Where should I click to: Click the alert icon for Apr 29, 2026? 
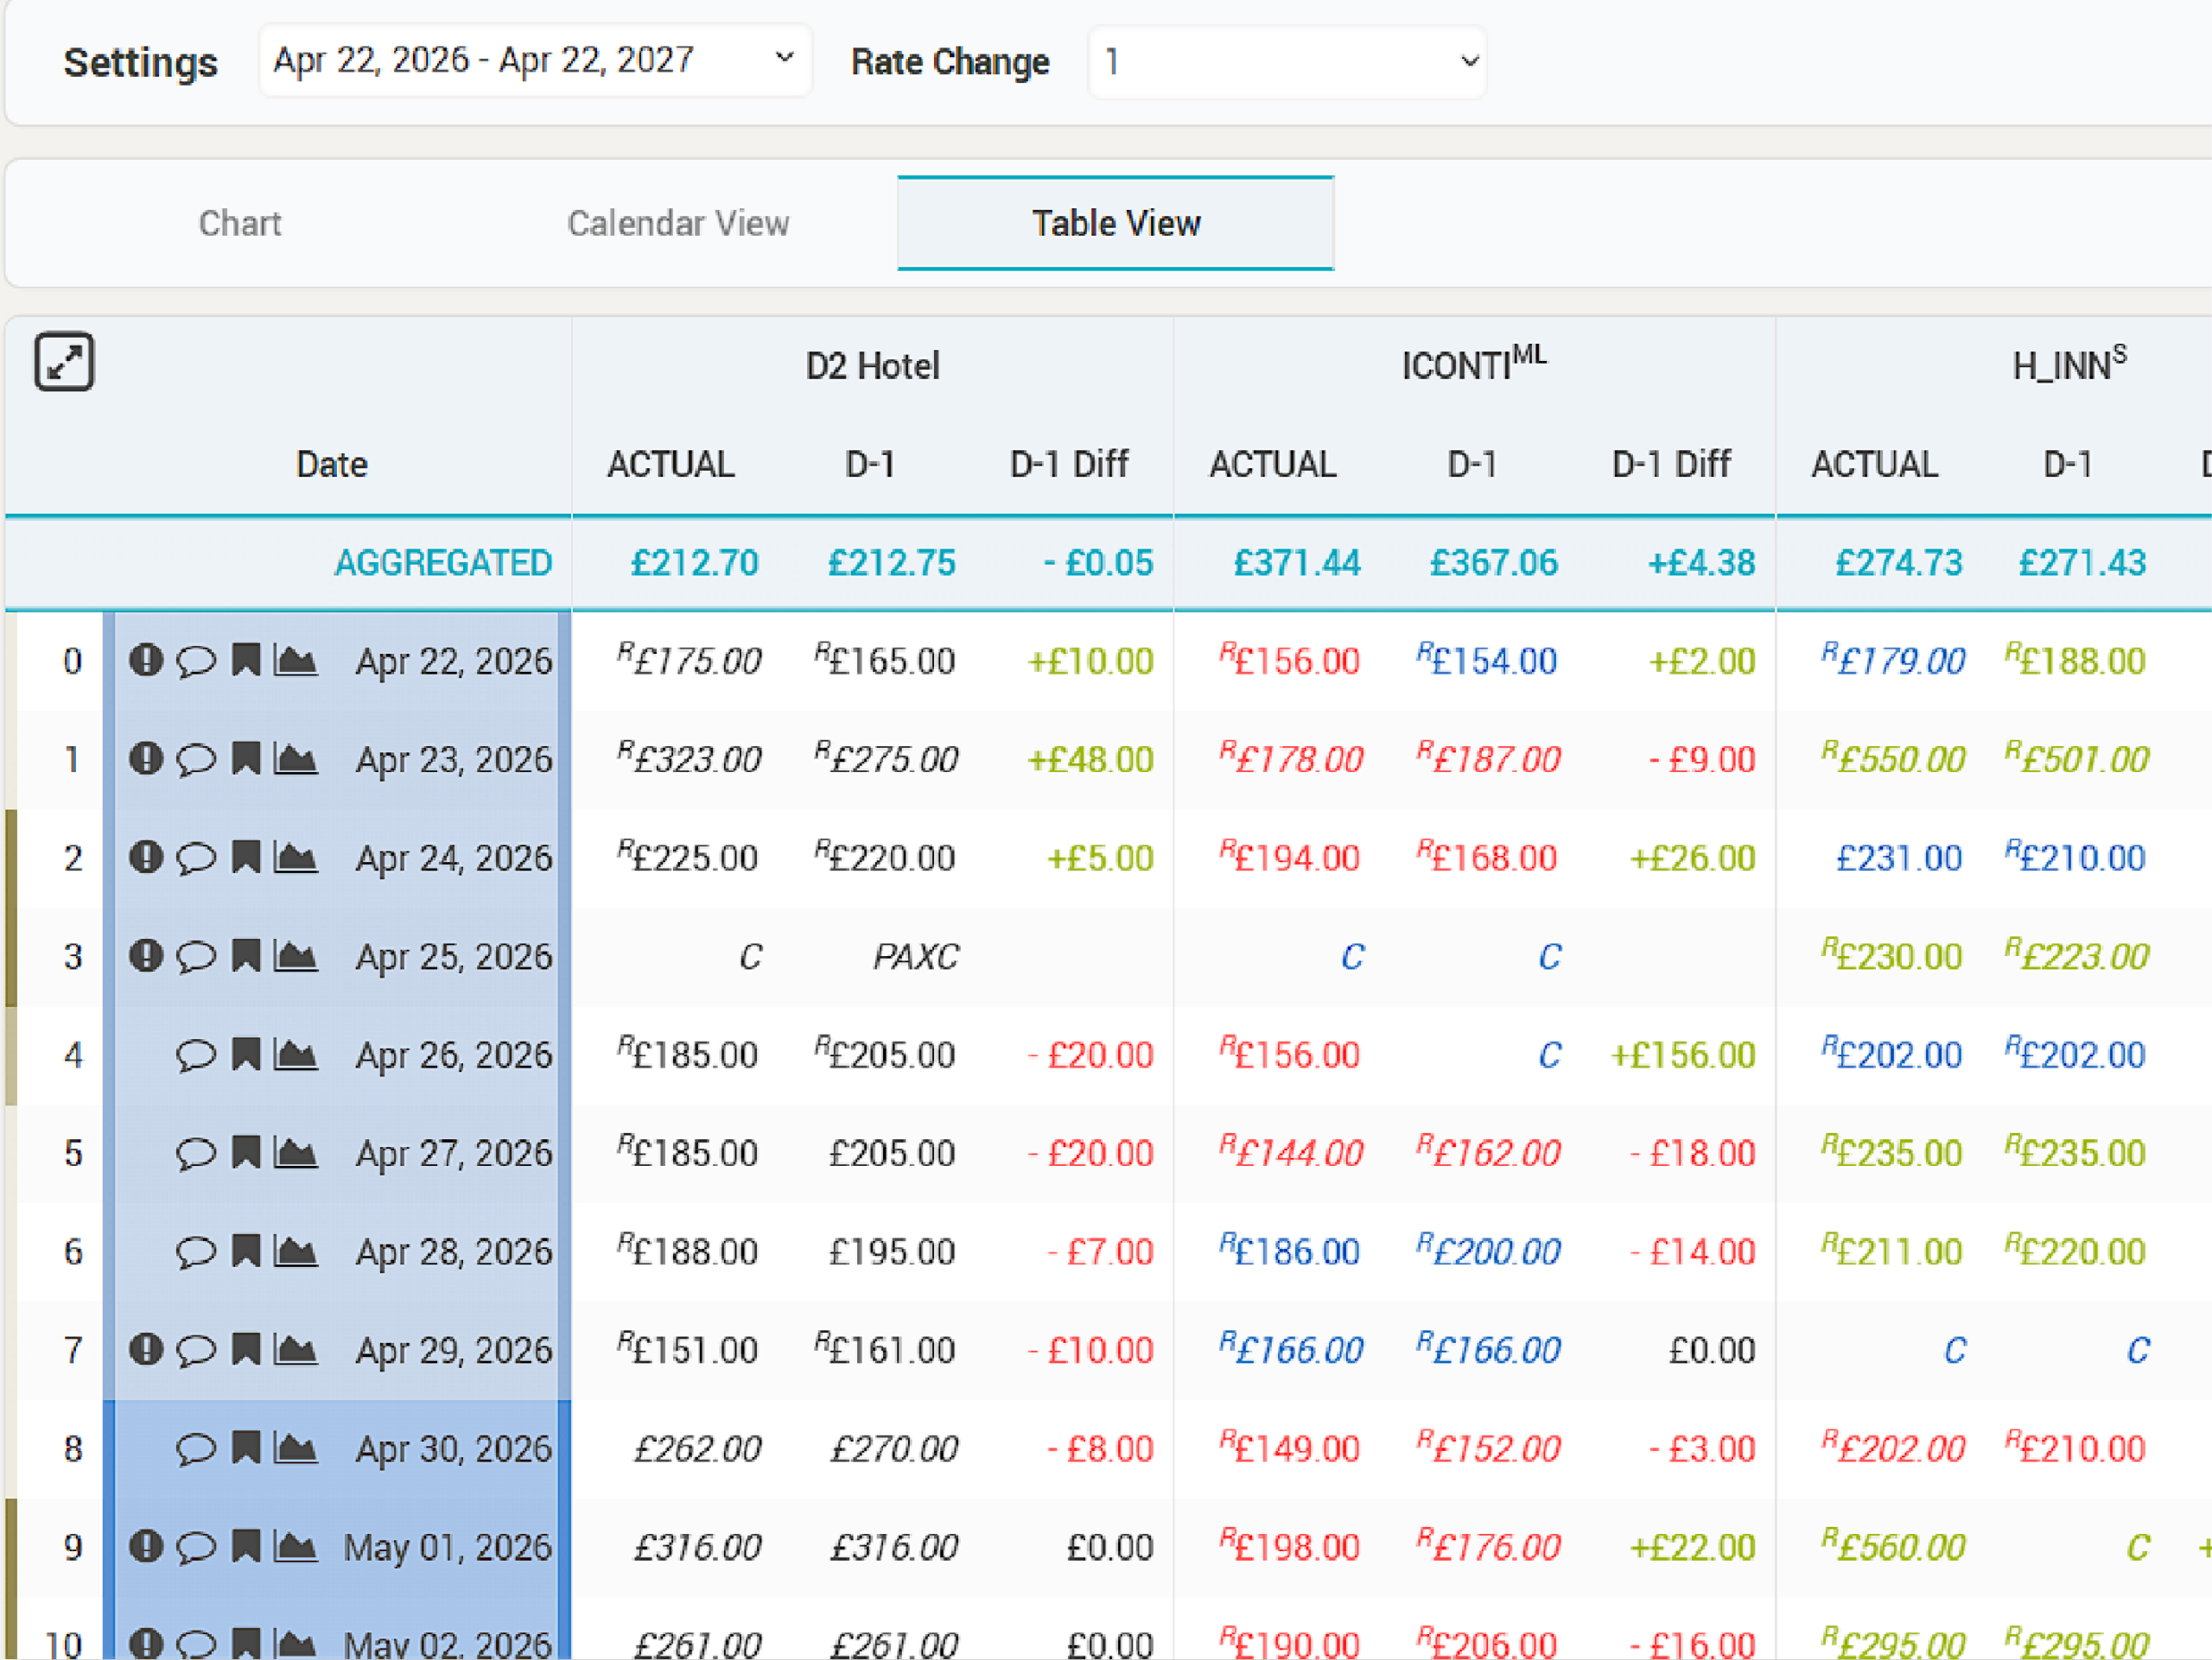146,1350
